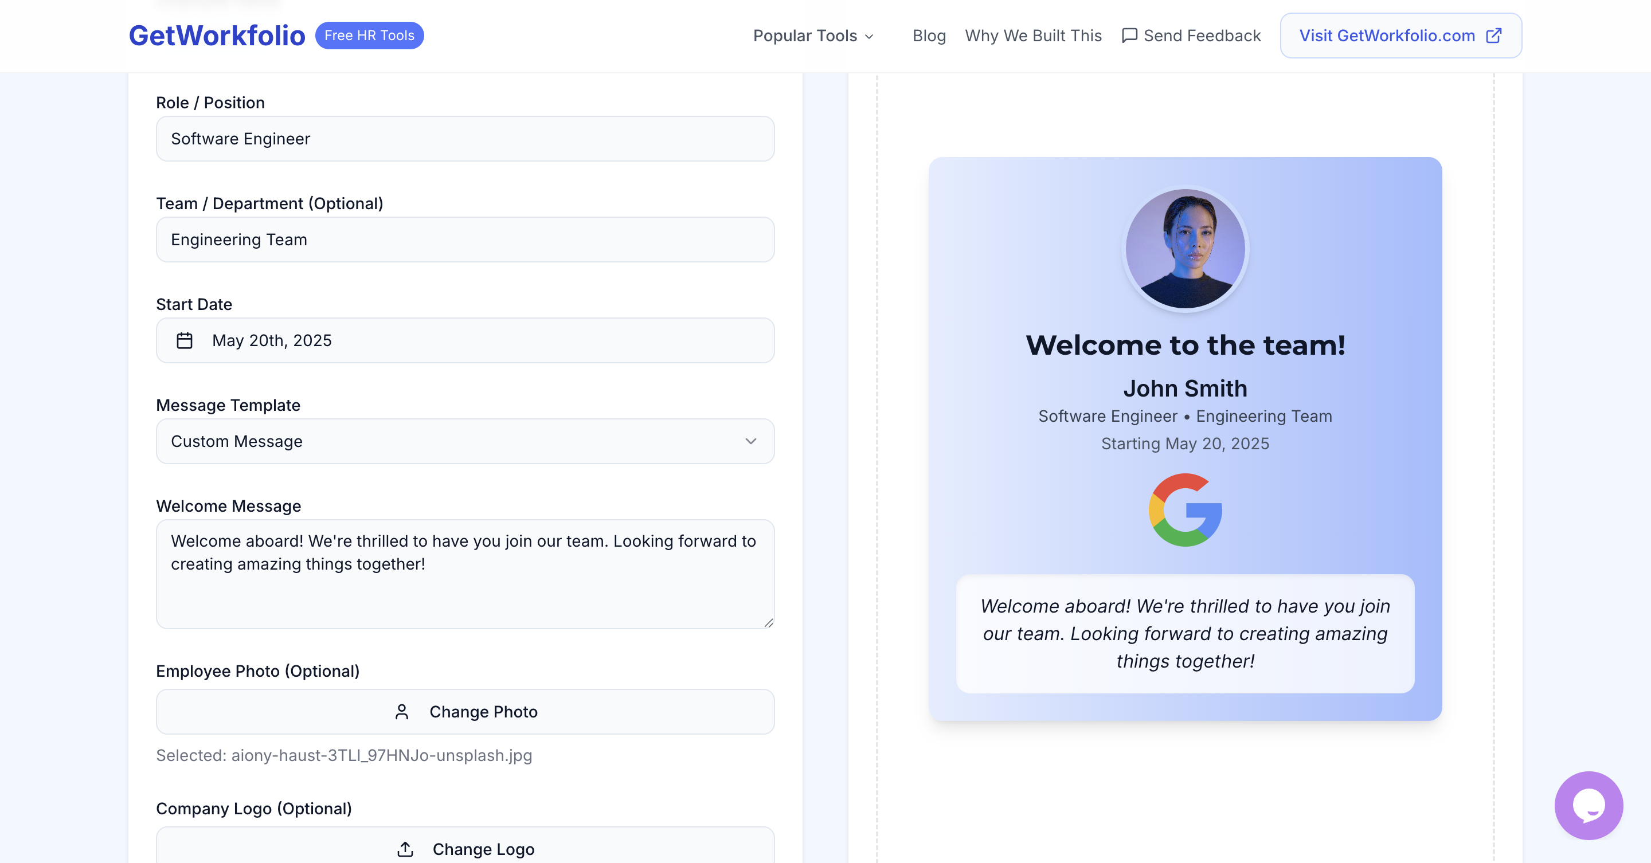1651x863 pixels.
Task: Open the Popular Tools menu
Action: click(813, 36)
